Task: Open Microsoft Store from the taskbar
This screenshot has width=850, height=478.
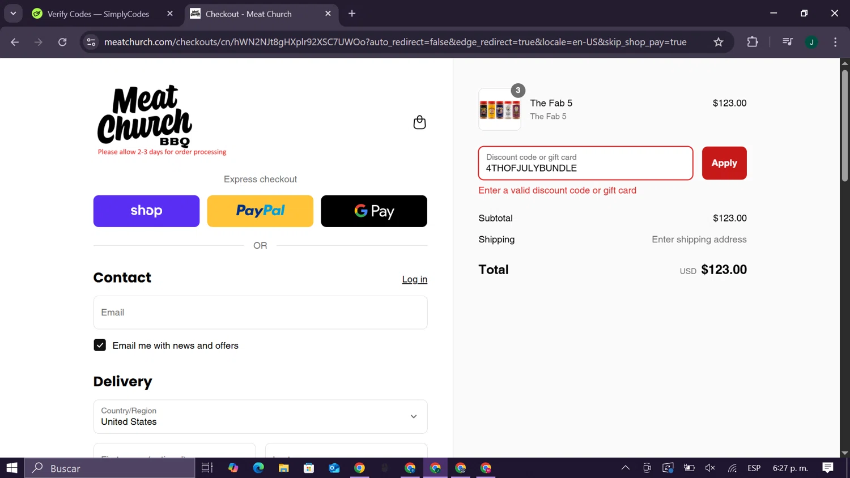Action: [x=309, y=468]
